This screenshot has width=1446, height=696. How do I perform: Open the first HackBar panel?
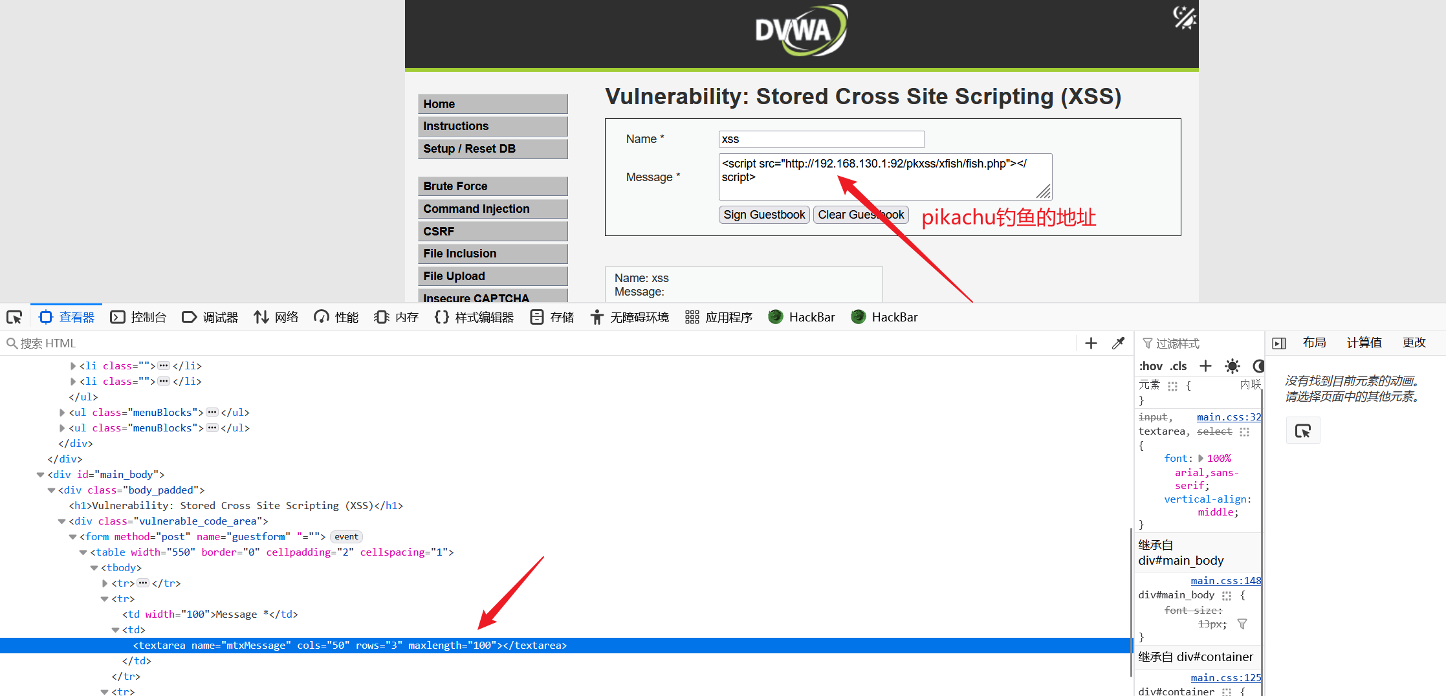(802, 317)
